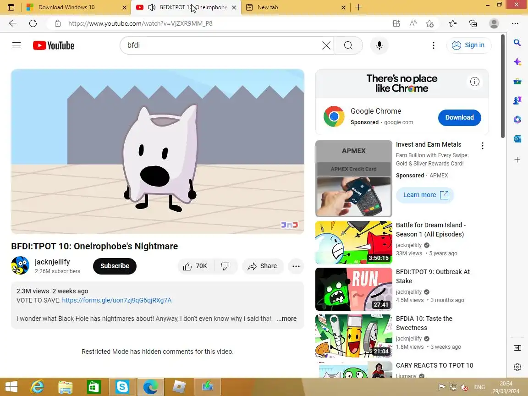528x396 pixels.
Task: Open the sidebar Games chess icon
Action: coord(517,100)
